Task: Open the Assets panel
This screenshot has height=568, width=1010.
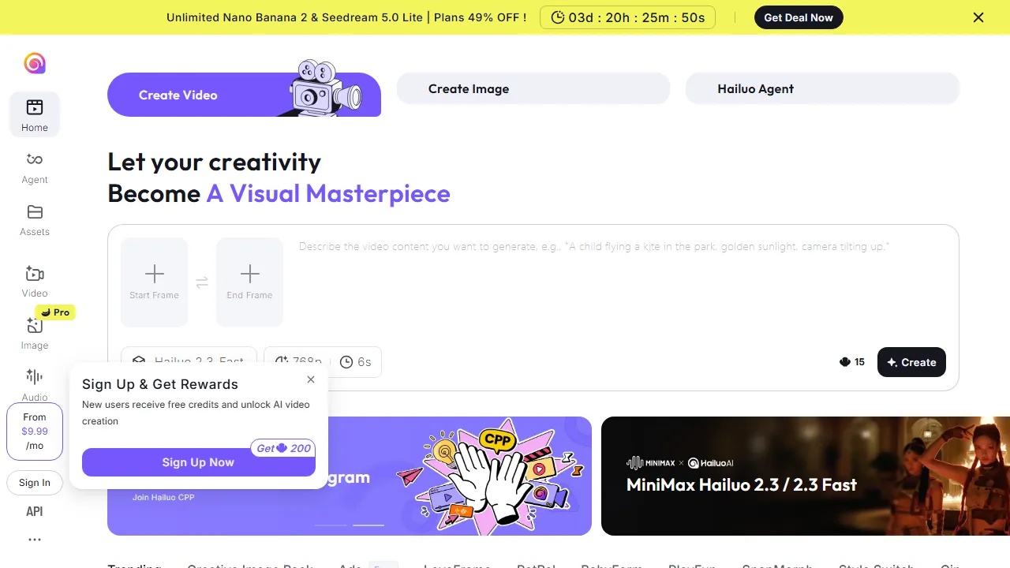Action: click(x=34, y=219)
